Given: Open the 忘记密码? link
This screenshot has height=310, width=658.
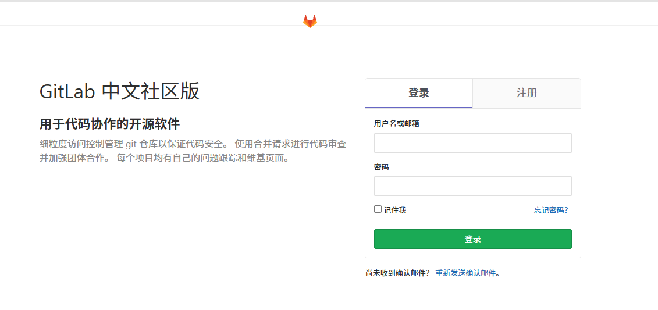Looking at the screenshot, I should (551, 210).
